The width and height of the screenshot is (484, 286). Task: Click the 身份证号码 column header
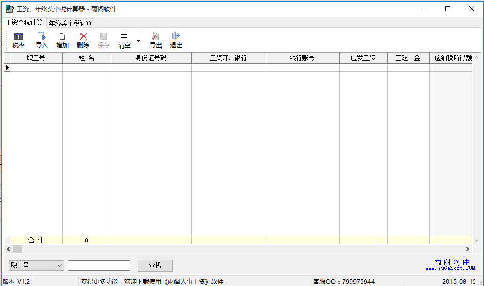tap(151, 58)
